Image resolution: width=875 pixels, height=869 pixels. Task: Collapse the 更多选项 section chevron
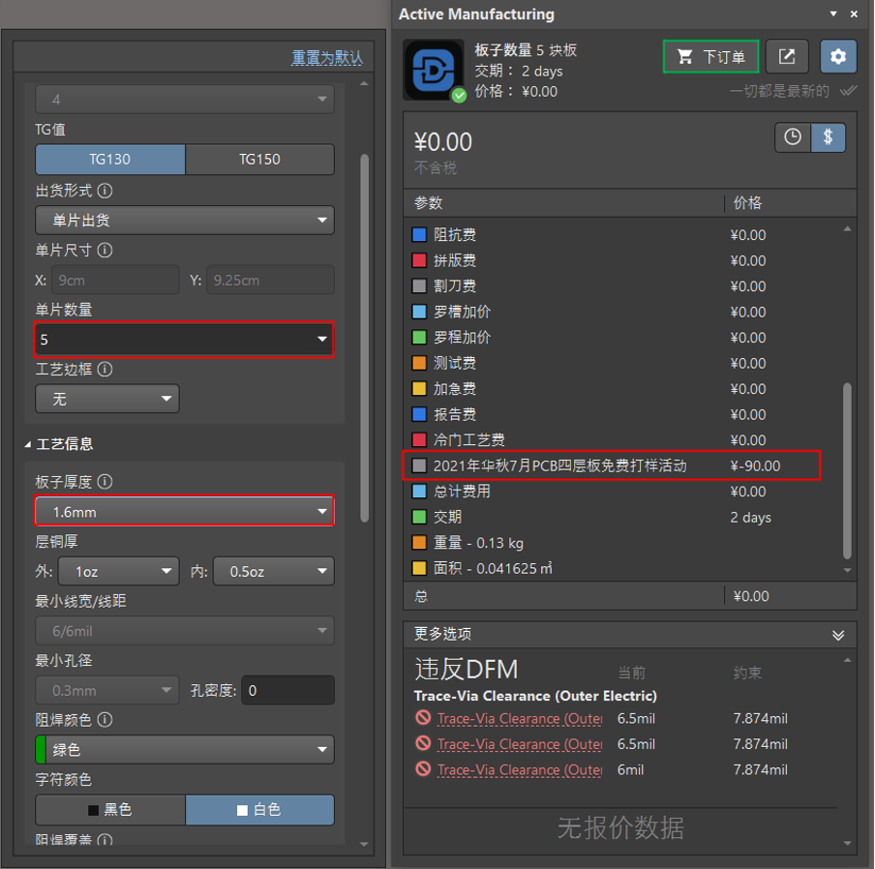838,635
